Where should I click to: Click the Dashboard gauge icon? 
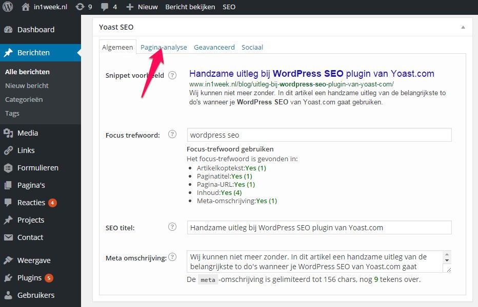(8, 30)
